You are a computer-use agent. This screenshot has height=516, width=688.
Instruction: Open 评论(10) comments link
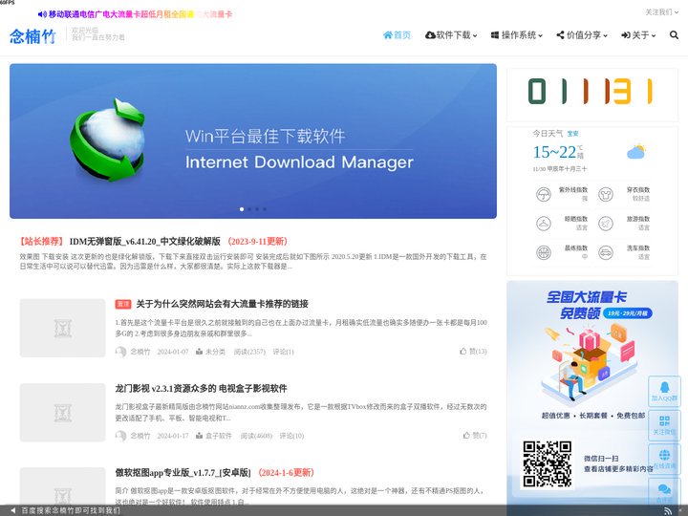(x=291, y=436)
